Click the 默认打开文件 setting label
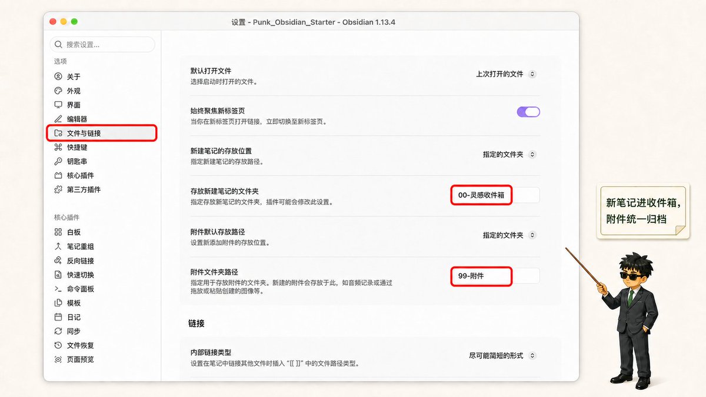 pyautogui.click(x=211, y=71)
